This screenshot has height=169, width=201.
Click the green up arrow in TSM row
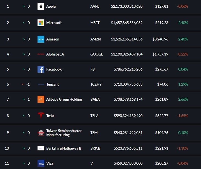(24, 133)
